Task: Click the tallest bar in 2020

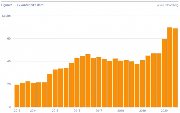Action: (170, 67)
